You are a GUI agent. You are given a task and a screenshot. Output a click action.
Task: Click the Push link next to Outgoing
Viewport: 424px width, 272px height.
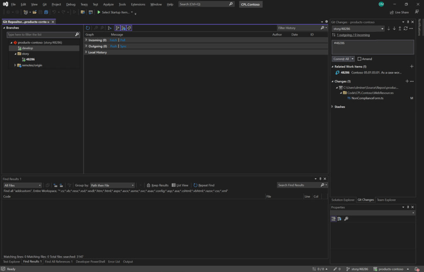(114, 46)
